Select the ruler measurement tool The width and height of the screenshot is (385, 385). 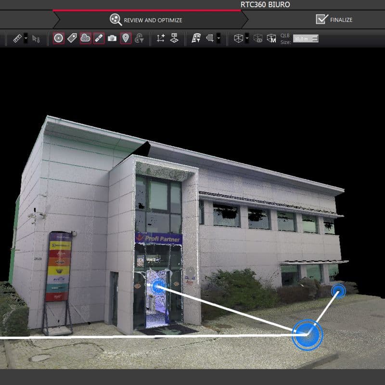[x=18, y=38]
